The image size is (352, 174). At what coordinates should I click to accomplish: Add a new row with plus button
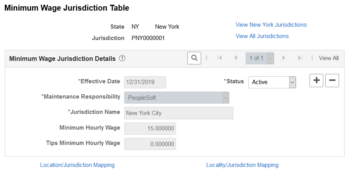(x=317, y=81)
